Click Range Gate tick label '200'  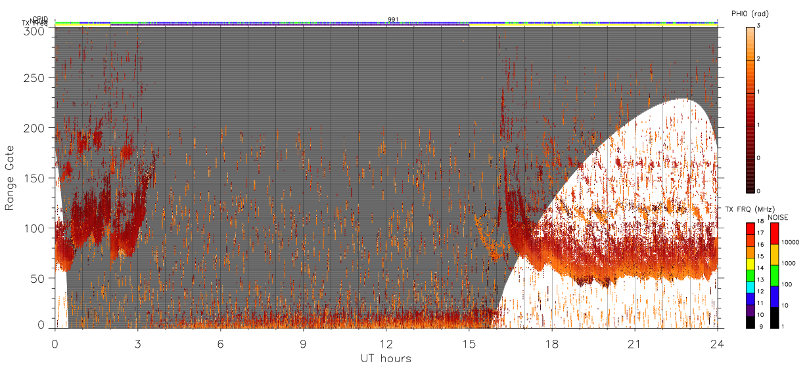(x=35, y=128)
